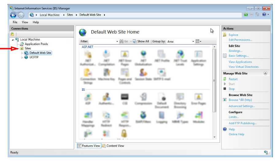
Task: Open the breadcrumb arrow after Default Web Site
Action: tap(104, 15)
